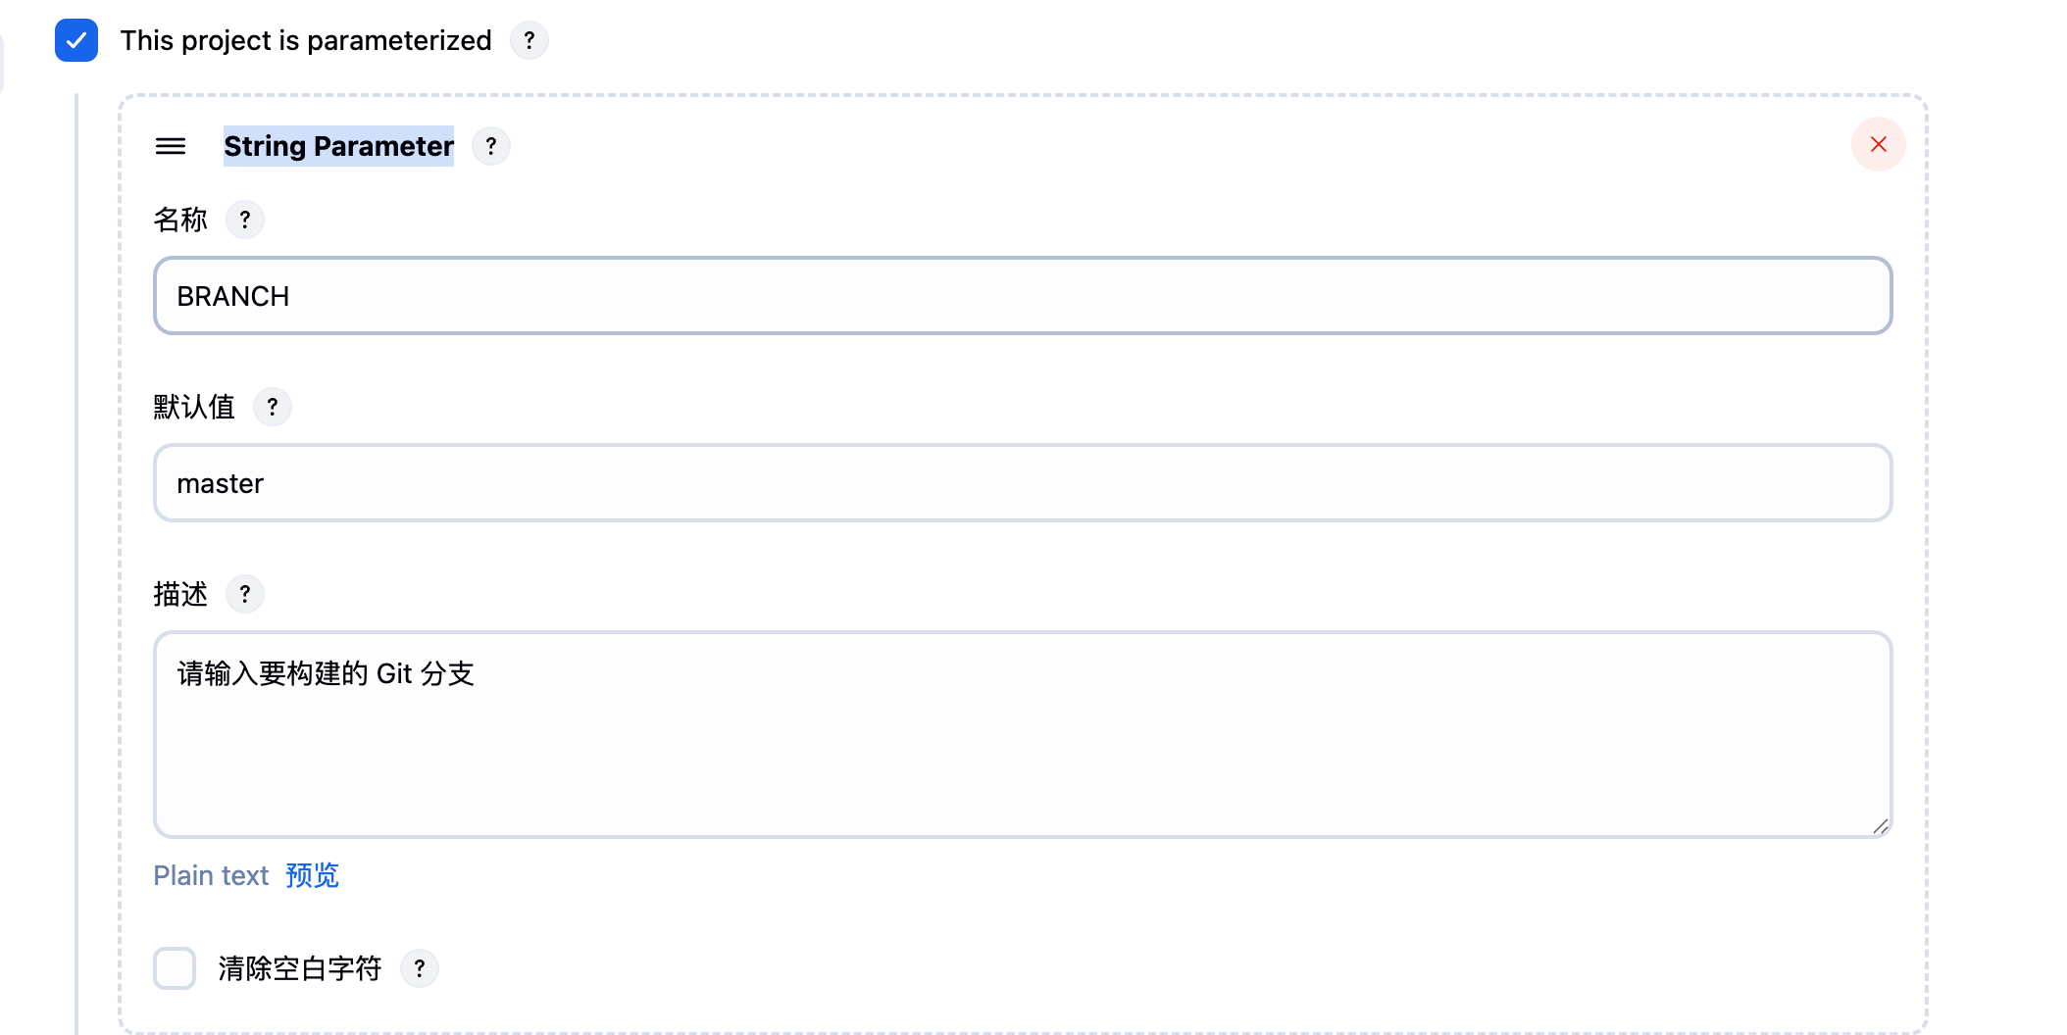Show help for the 描述 field
Viewport: 2067px width, 1035px height.
[x=245, y=594]
